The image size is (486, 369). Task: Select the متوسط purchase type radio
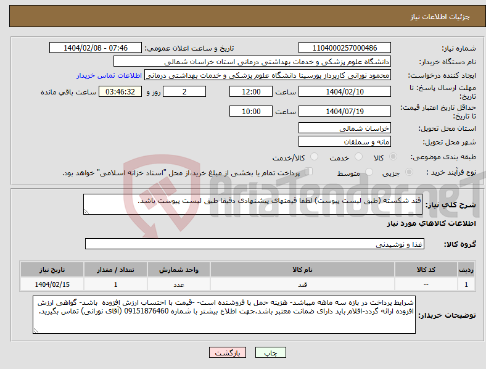pos(369,172)
